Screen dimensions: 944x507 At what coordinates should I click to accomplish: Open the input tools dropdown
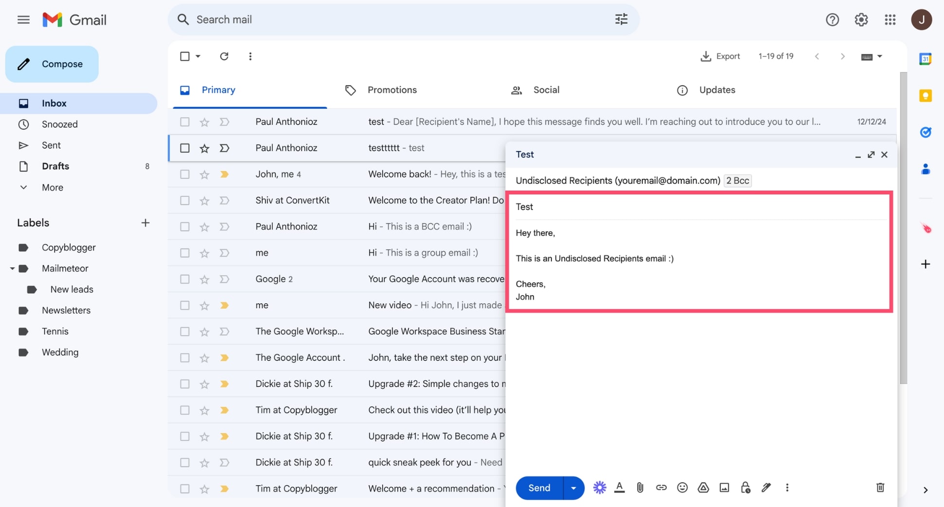[872, 57]
